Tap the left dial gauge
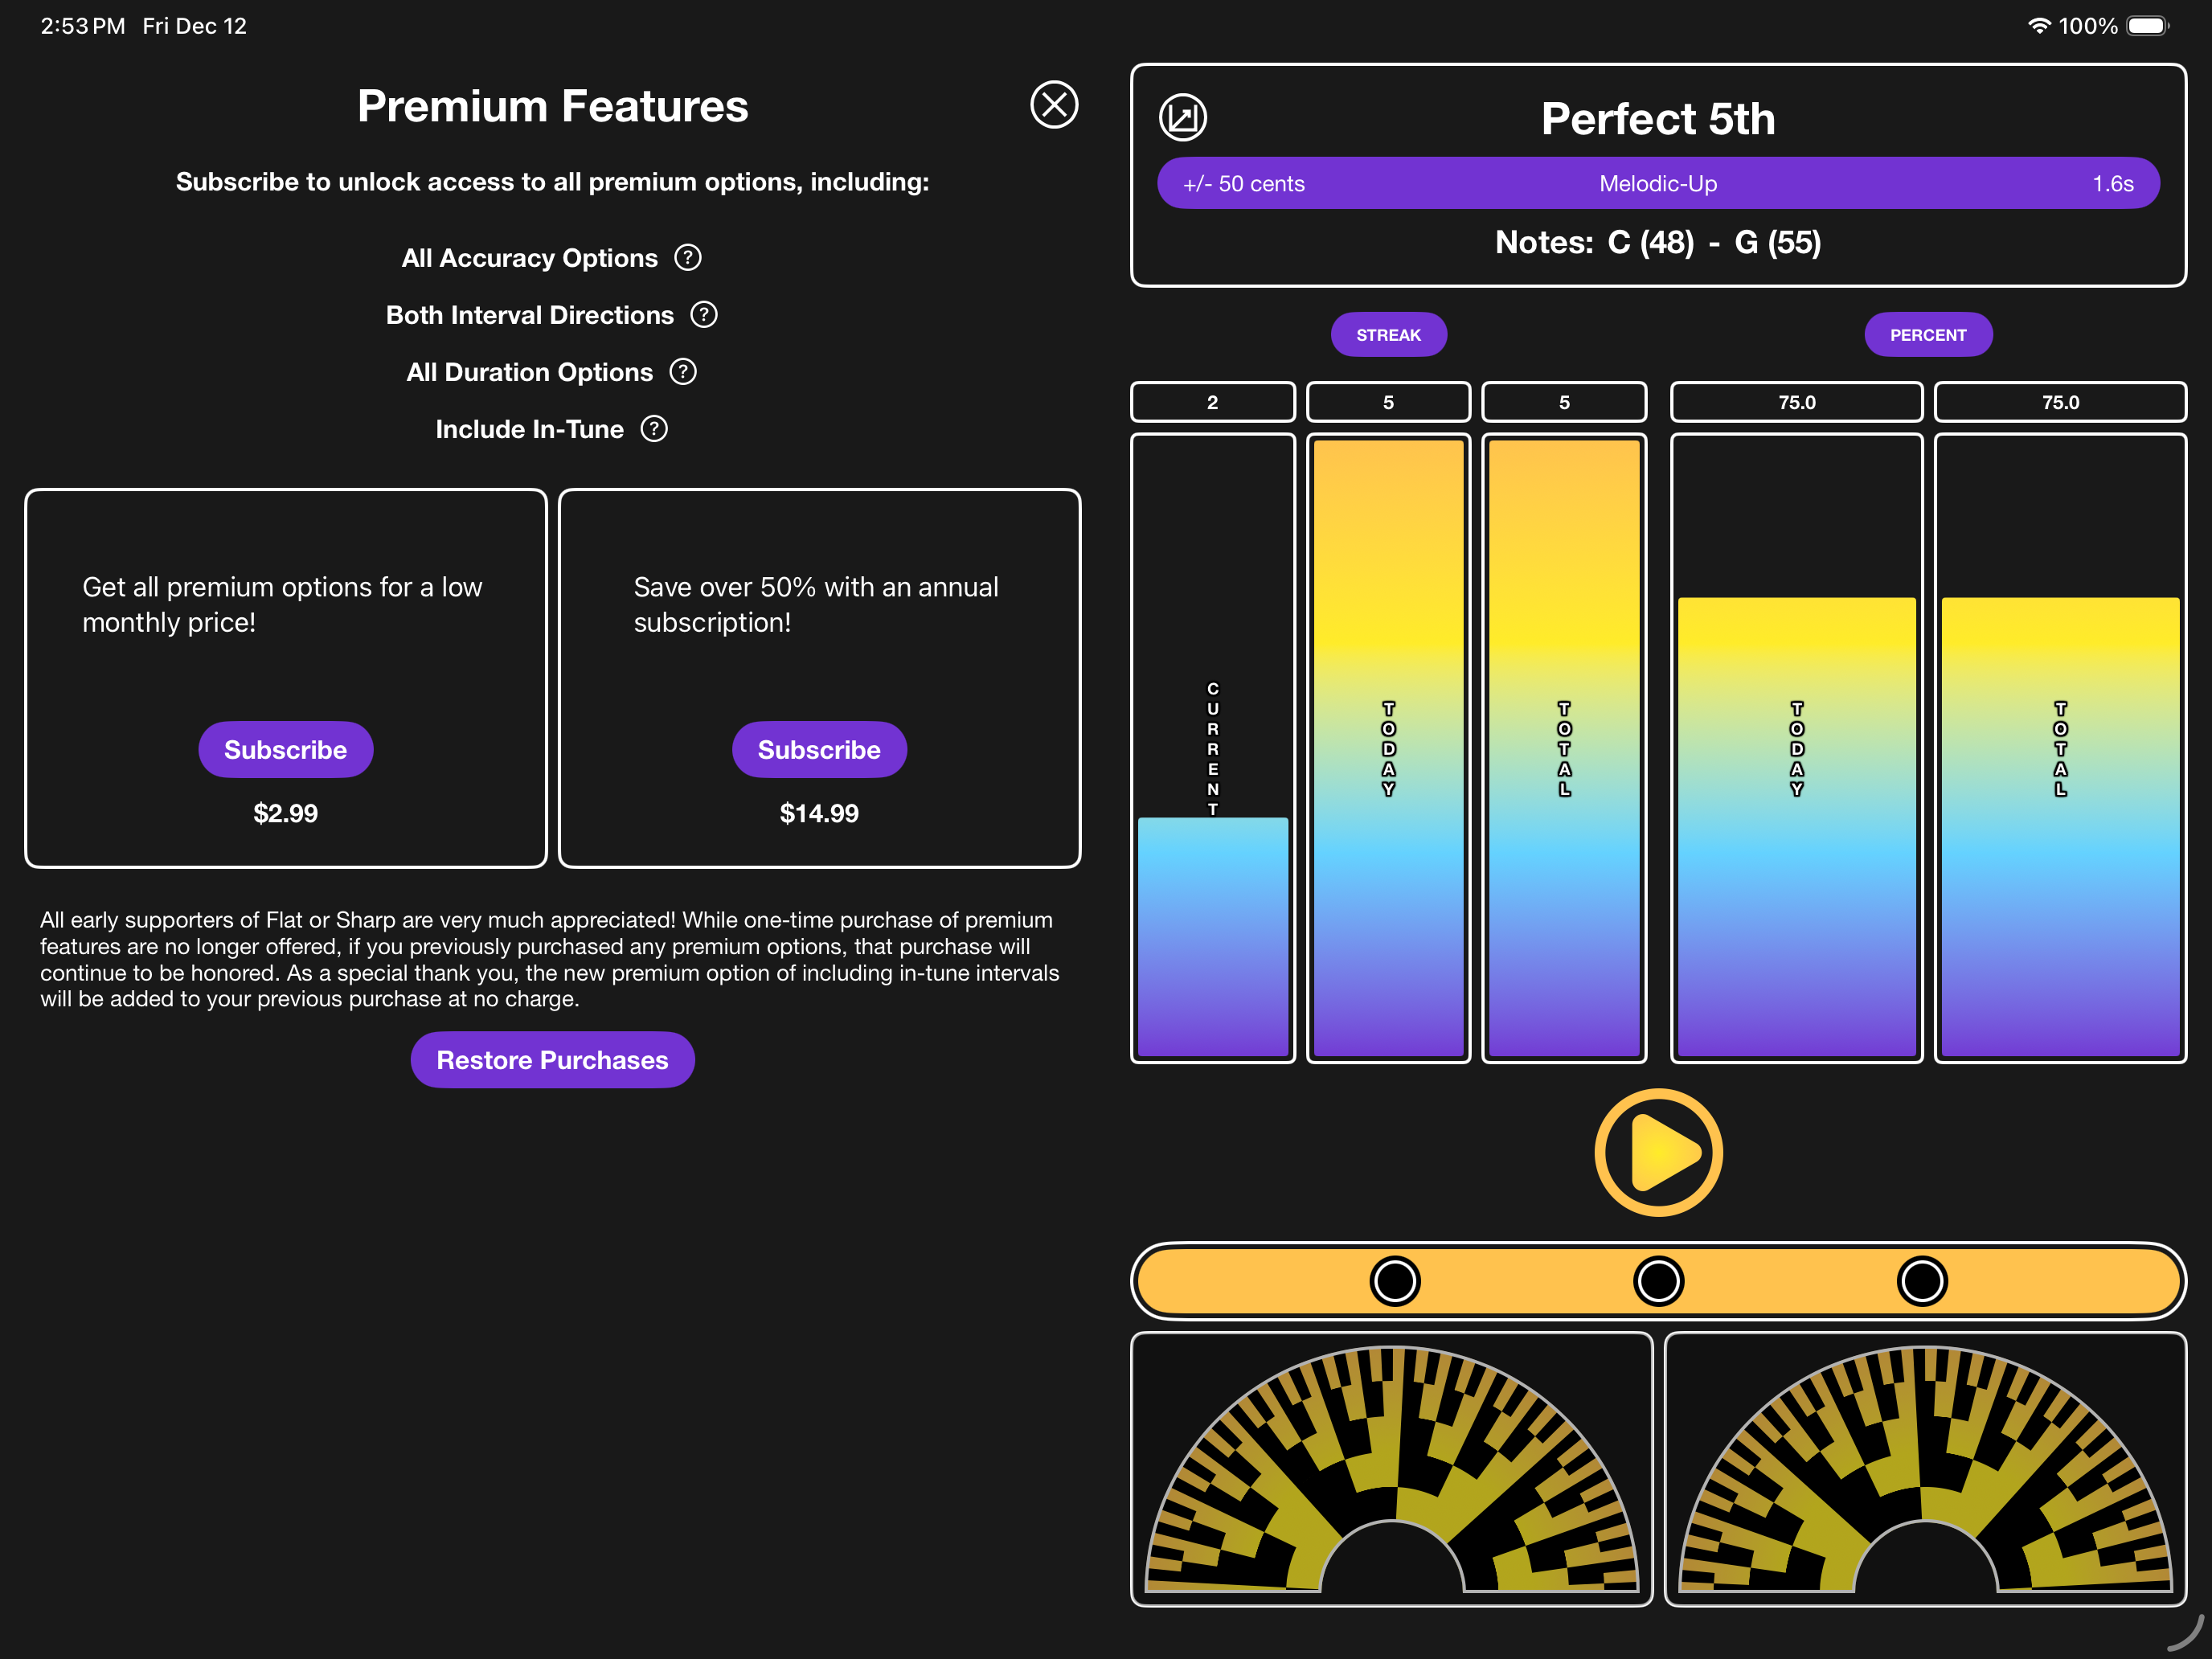This screenshot has height=1659, width=2212. pos(1391,1469)
